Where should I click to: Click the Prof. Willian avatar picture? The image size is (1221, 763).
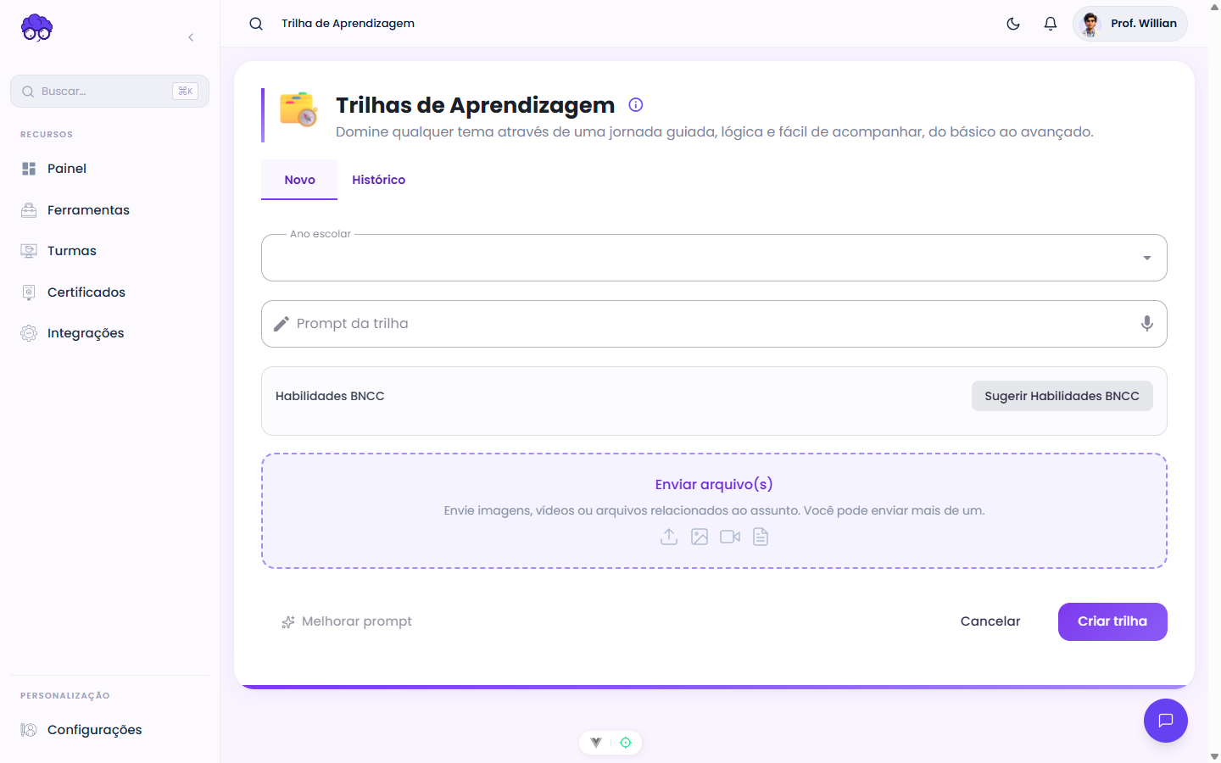click(1091, 24)
